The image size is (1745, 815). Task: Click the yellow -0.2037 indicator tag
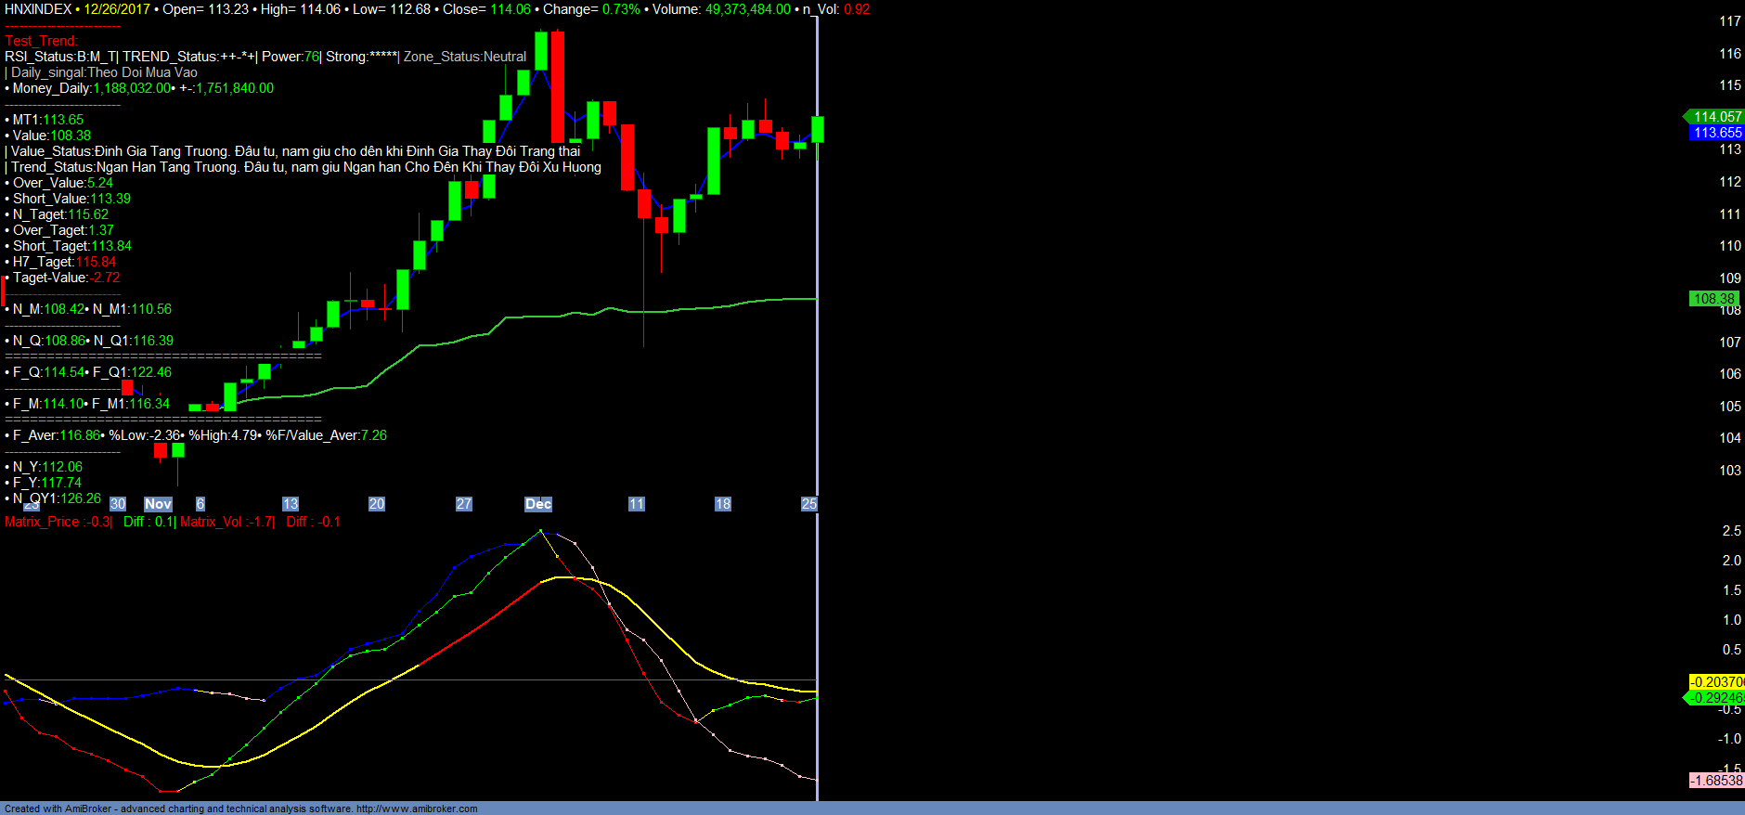1716,682
